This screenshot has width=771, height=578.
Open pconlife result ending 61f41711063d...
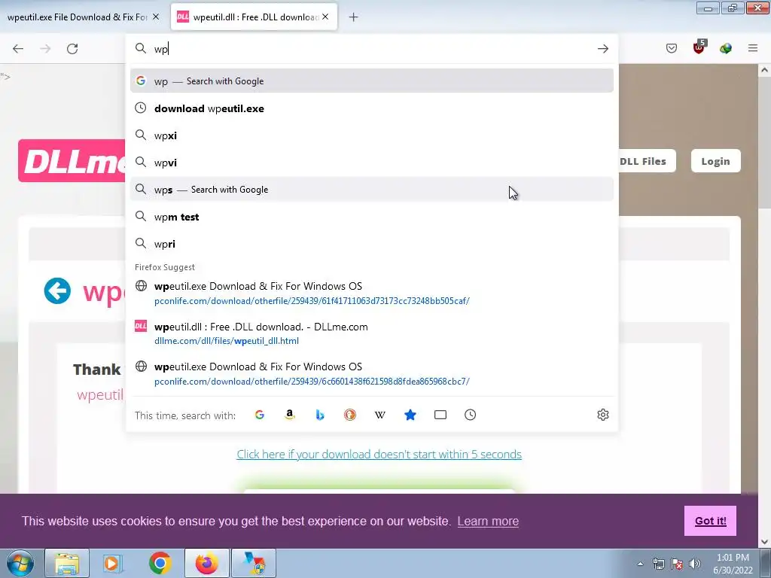coord(372,293)
